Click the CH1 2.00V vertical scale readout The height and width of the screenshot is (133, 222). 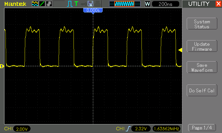22,129
